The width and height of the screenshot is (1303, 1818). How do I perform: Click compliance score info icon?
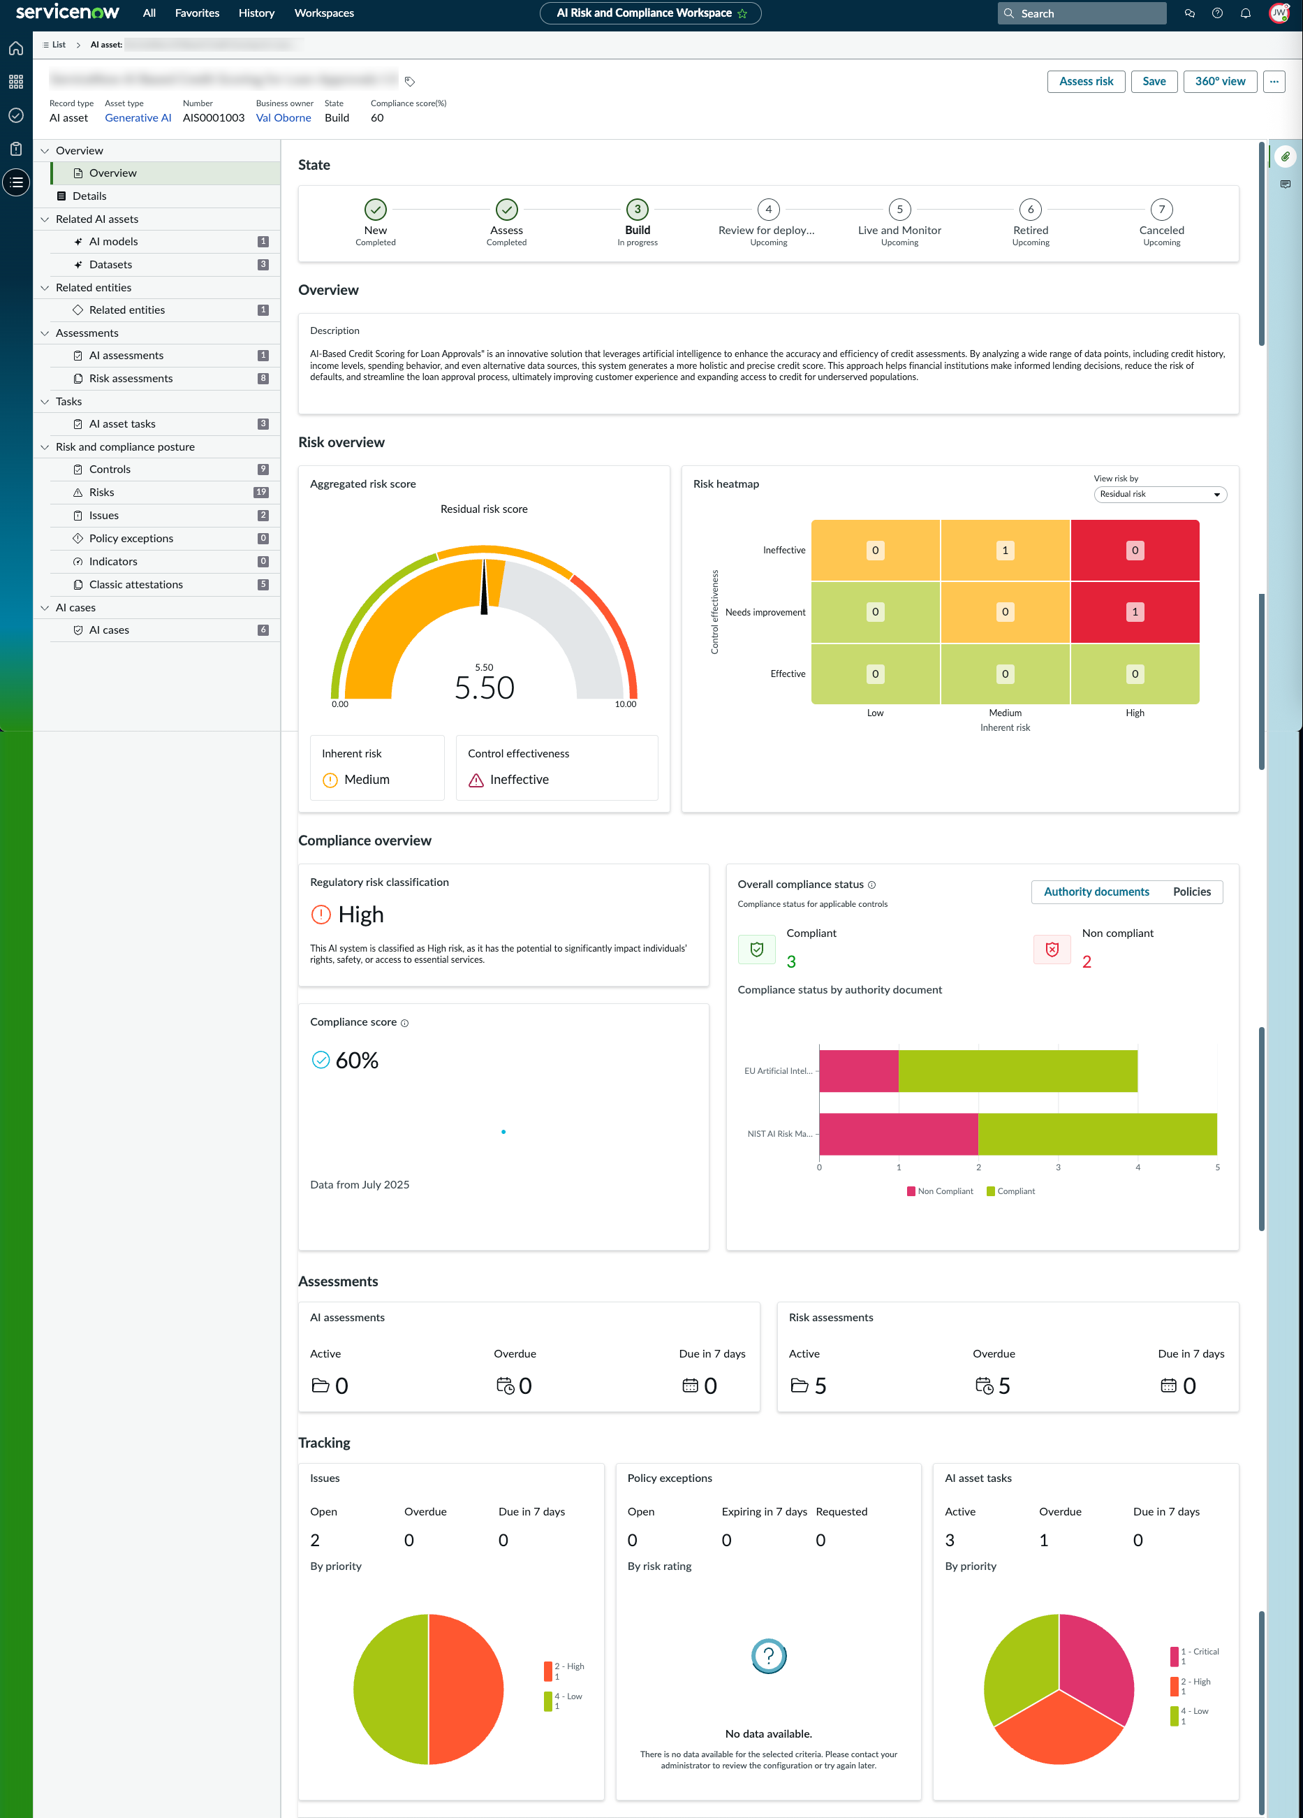[405, 1023]
